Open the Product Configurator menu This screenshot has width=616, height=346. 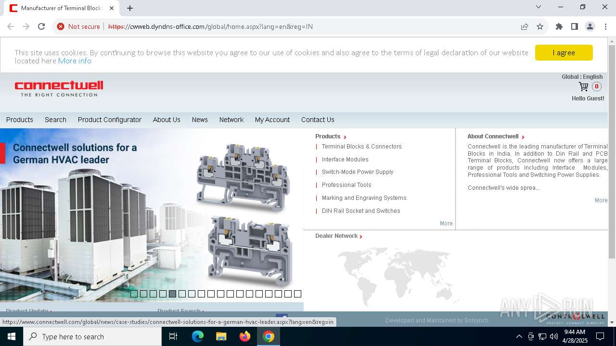[x=110, y=120]
